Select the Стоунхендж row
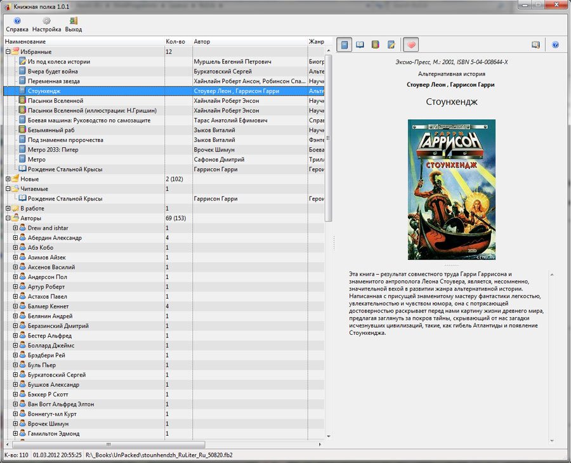The image size is (571, 463). (x=164, y=91)
